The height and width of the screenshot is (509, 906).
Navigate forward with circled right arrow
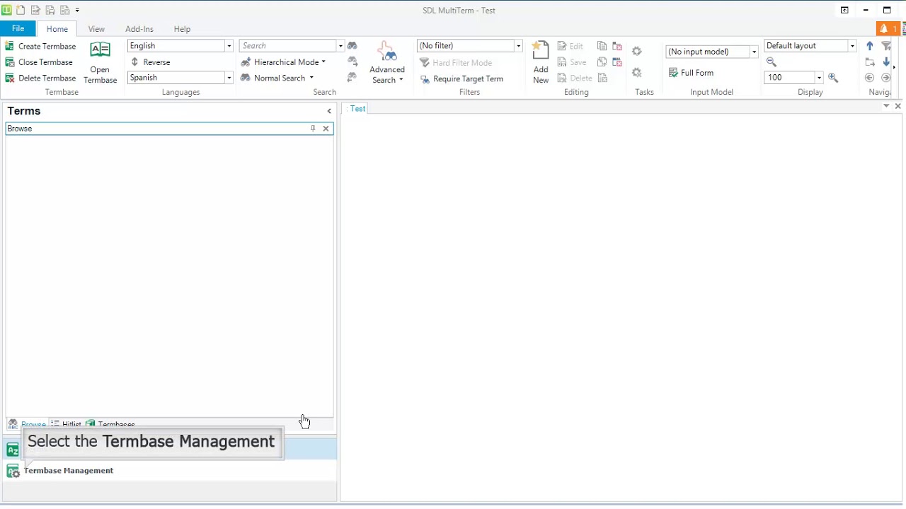885,78
